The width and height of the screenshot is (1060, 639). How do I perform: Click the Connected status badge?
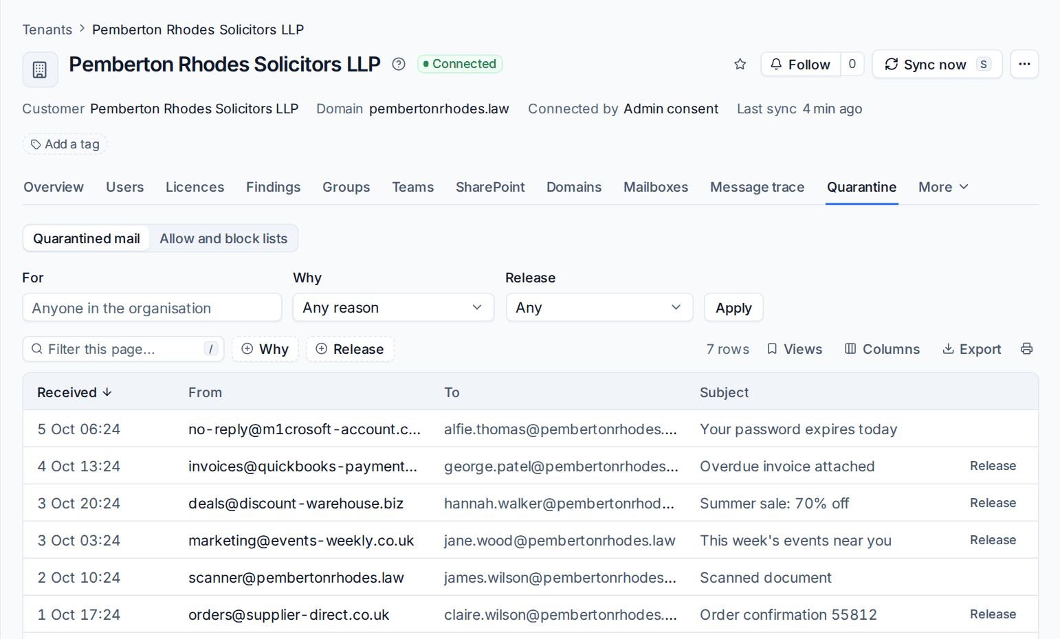[x=460, y=64]
